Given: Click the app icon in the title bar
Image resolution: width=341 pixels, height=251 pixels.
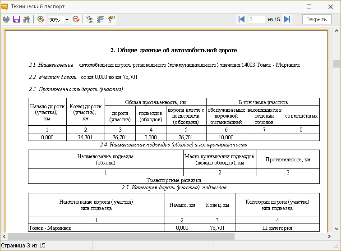Looking at the screenshot, I should (x=5, y=6).
